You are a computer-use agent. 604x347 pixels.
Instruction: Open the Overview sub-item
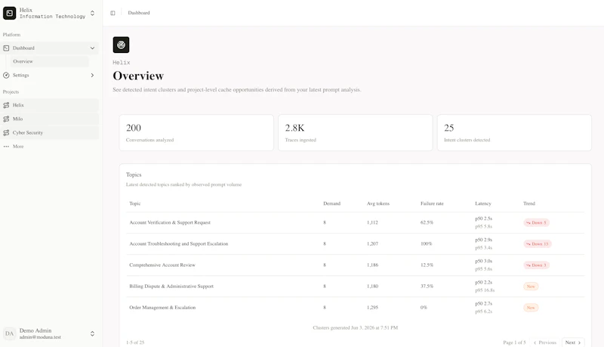[50, 61]
